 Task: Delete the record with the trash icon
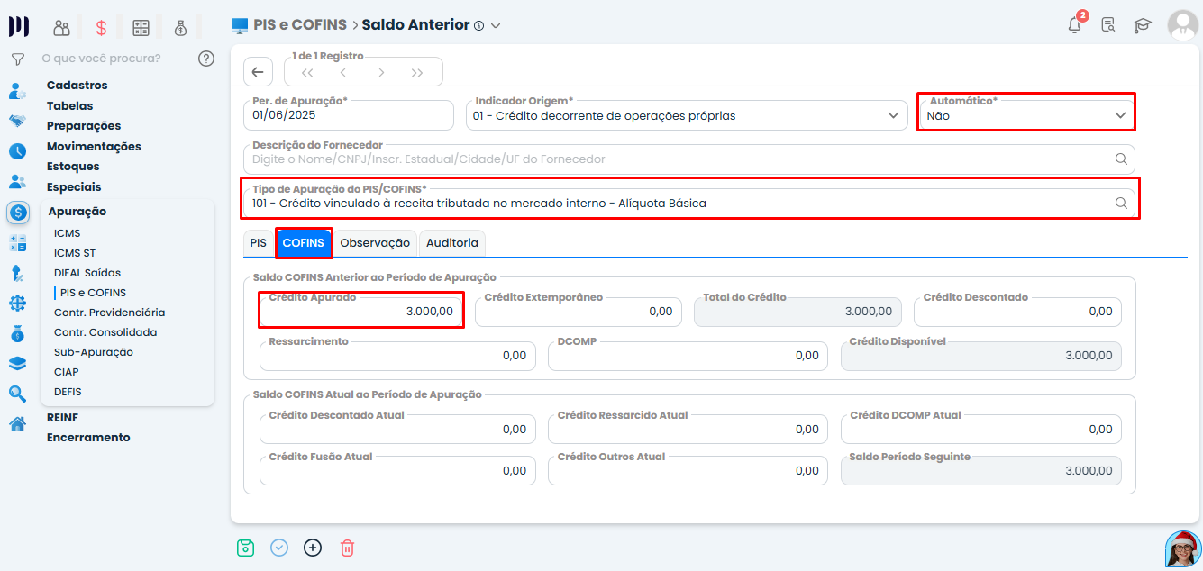click(347, 547)
